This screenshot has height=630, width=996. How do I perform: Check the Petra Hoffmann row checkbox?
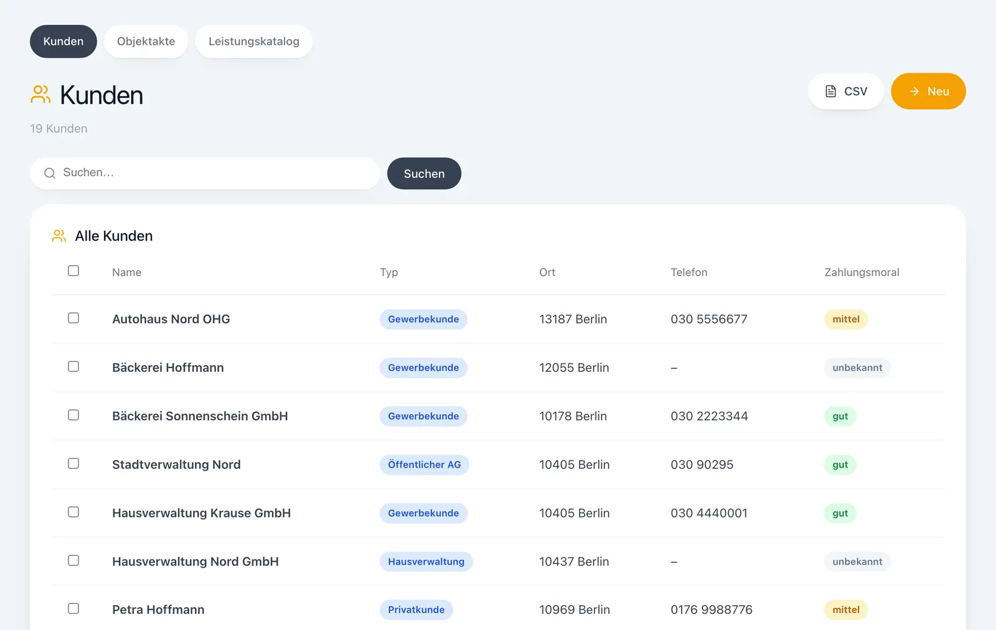tap(73, 608)
